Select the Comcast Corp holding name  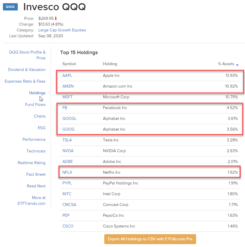coord(115,205)
